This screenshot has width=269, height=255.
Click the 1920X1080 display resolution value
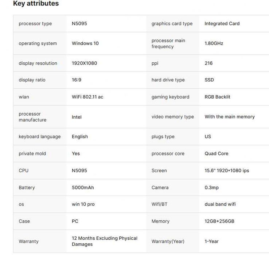[x=84, y=63]
